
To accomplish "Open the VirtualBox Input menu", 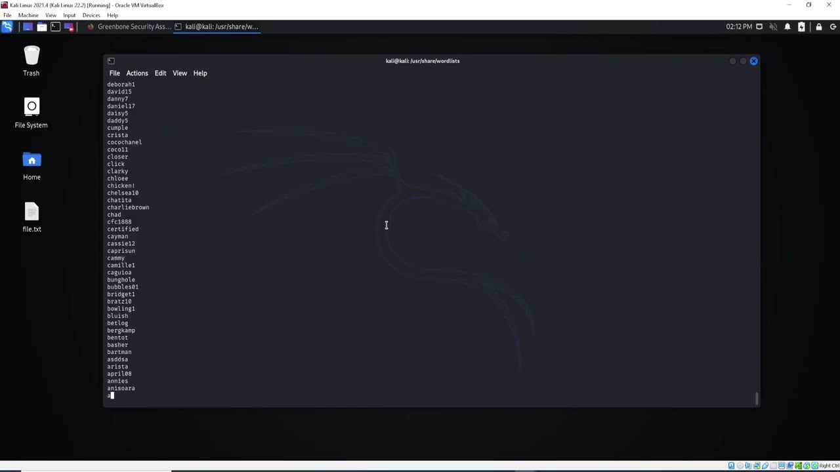I will (x=69, y=15).
